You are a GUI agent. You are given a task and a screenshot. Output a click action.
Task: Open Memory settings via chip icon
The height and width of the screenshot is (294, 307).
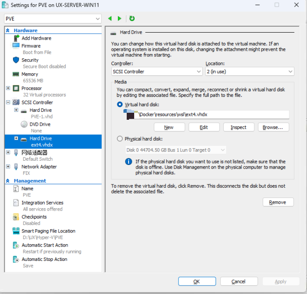[x=16, y=74]
